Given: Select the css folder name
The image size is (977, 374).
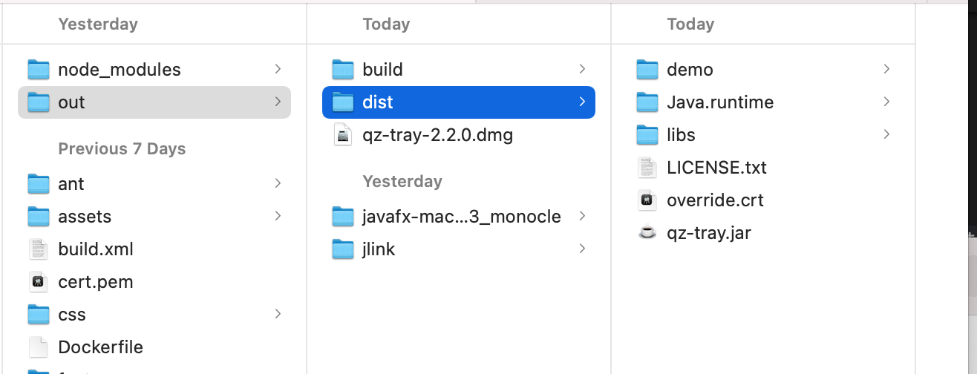Looking at the screenshot, I should click(x=72, y=315).
